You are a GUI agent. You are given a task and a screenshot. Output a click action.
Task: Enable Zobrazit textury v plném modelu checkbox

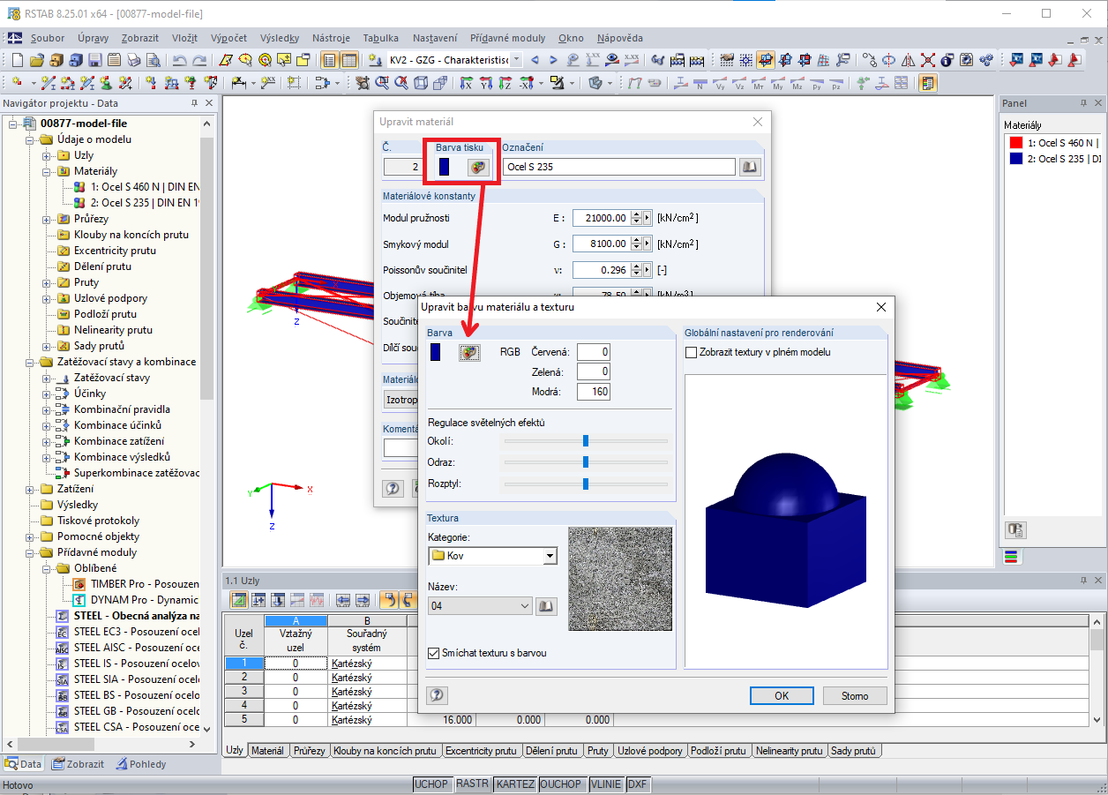691,352
